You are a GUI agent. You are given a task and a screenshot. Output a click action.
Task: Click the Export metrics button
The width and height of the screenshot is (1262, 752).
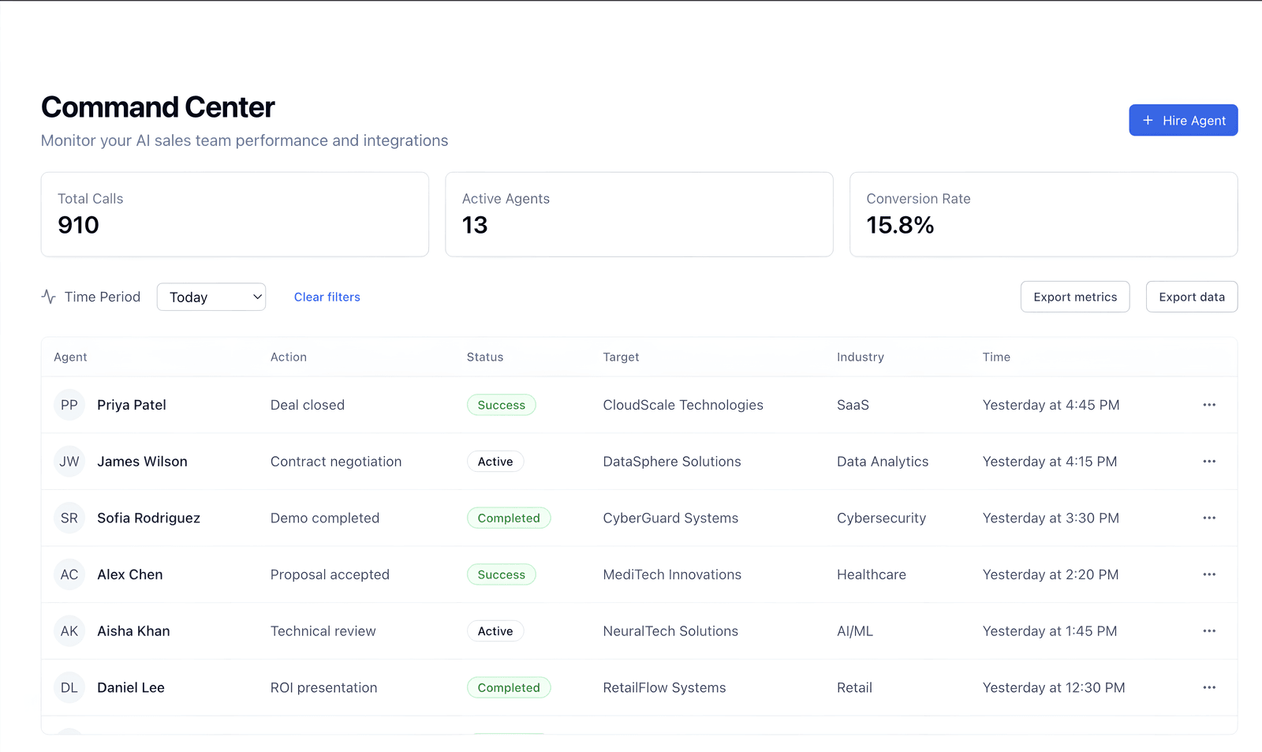click(x=1075, y=297)
